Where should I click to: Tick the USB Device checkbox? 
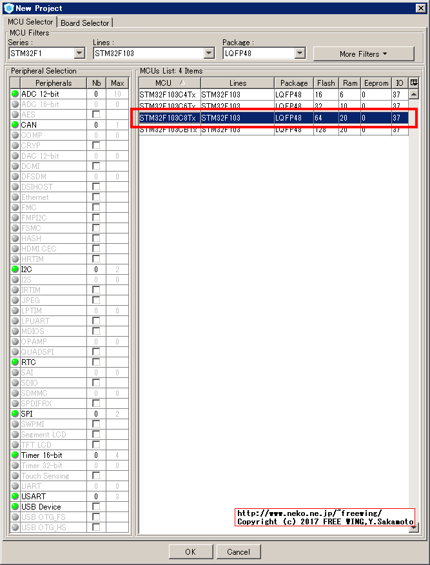(96, 506)
